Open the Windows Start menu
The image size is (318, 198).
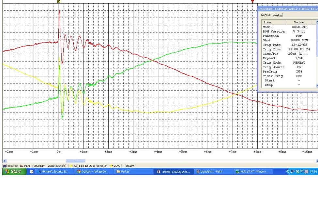(x=14, y=172)
